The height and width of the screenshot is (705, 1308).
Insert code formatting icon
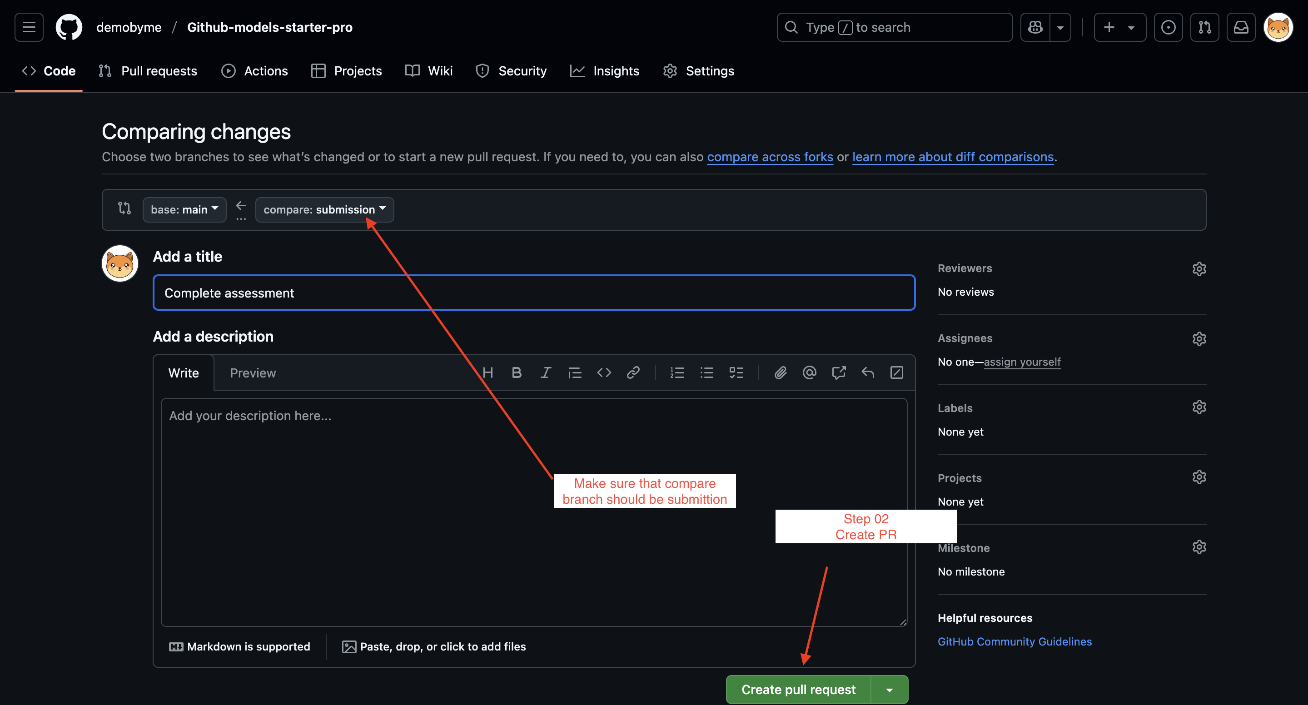click(604, 372)
